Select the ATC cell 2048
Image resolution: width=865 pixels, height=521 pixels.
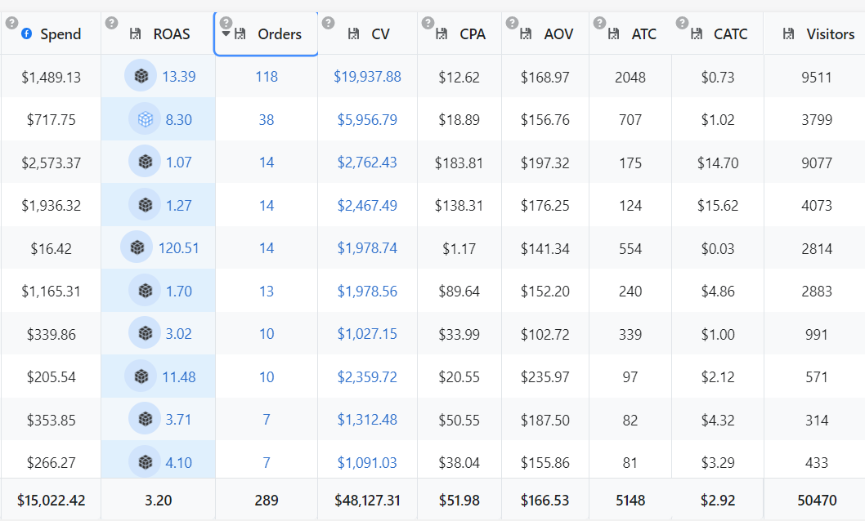point(630,77)
